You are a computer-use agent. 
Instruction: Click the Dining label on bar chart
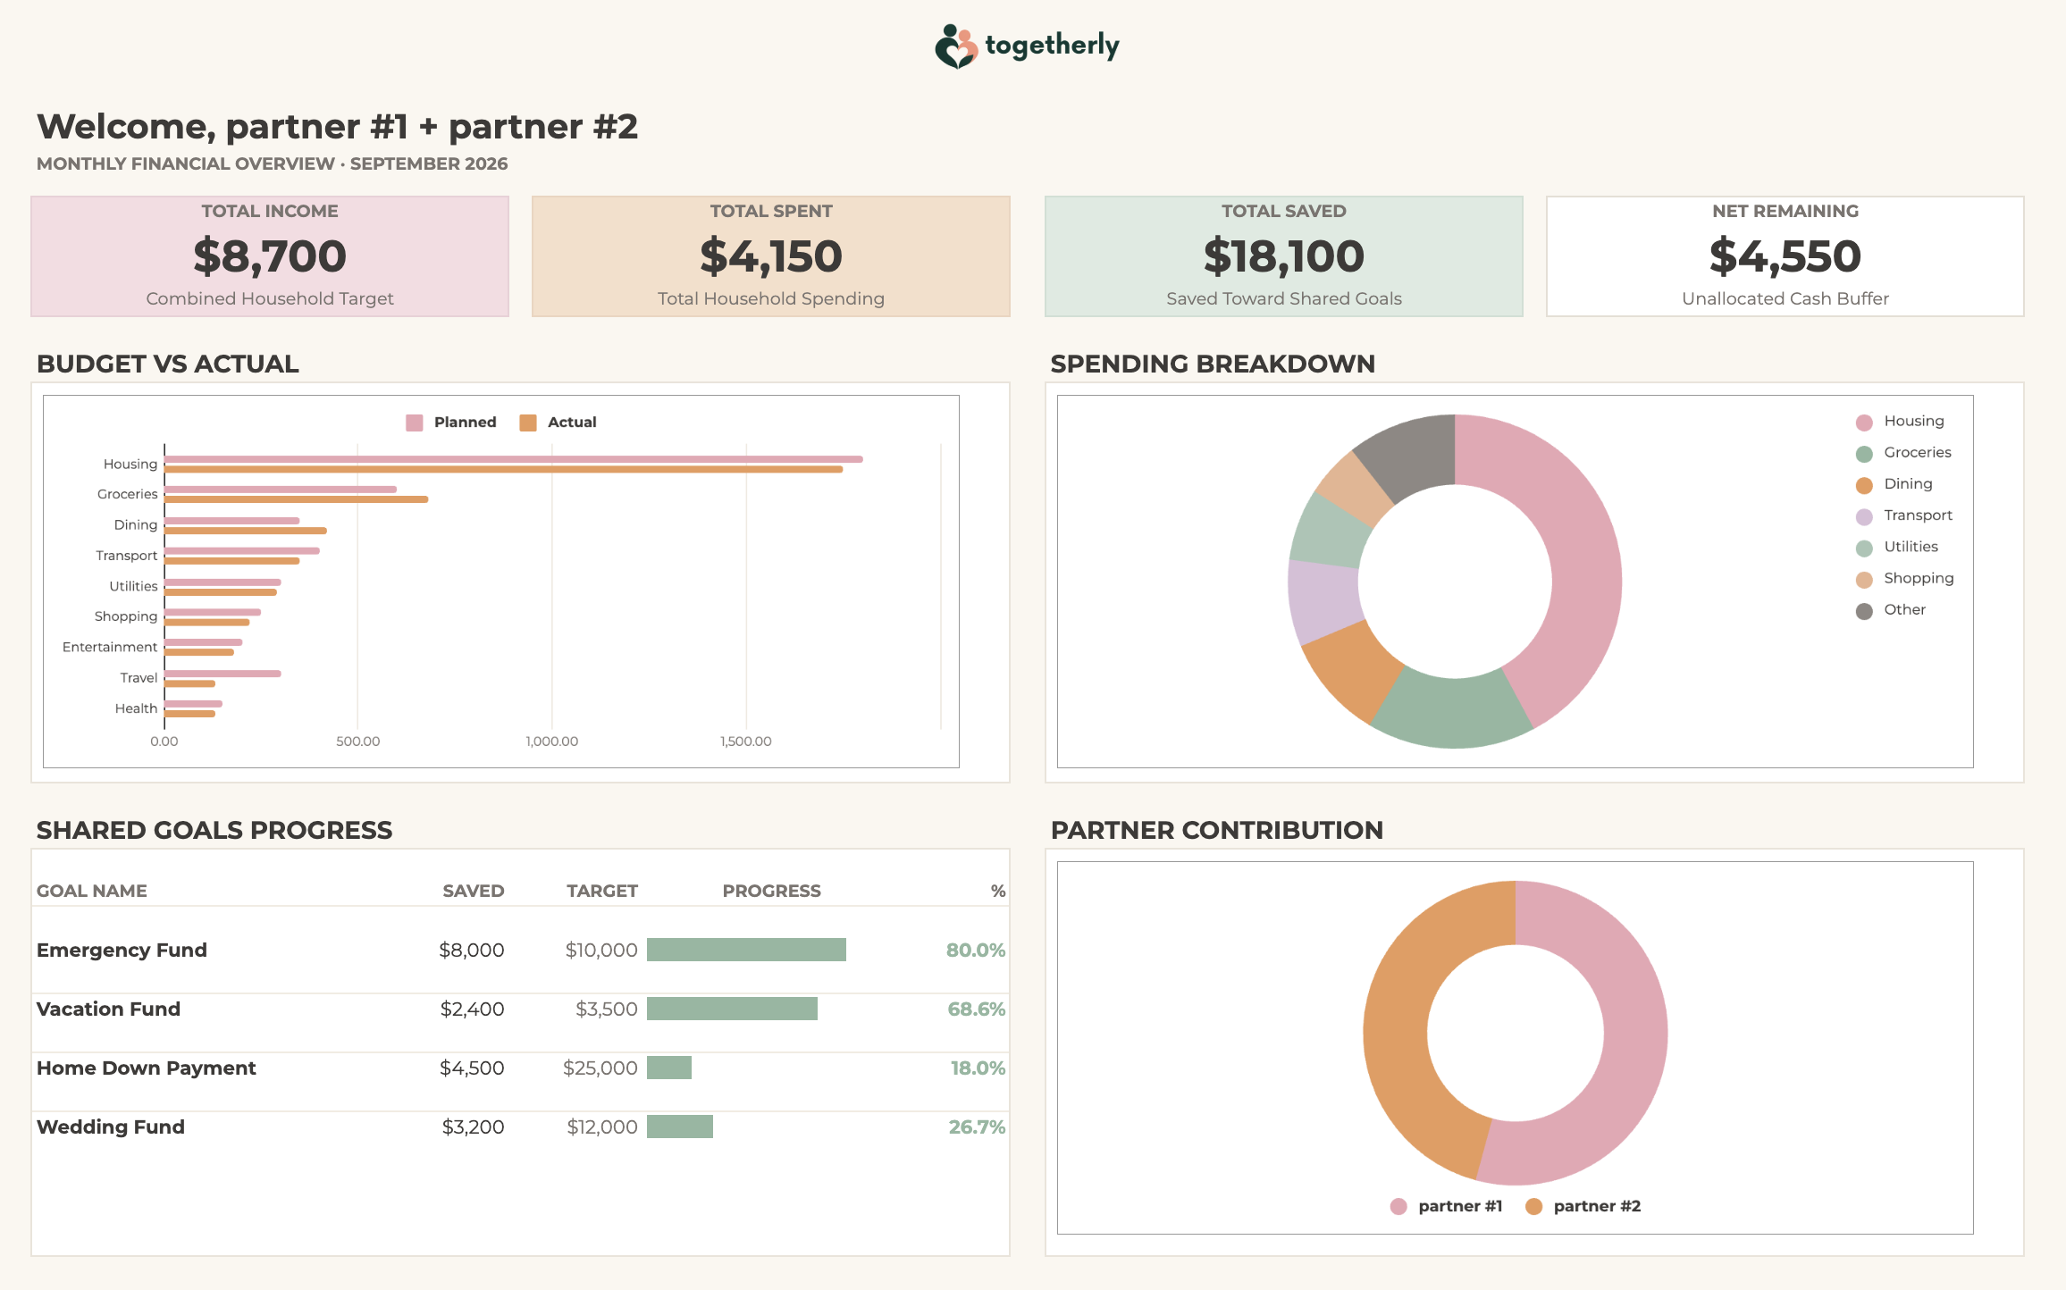point(136,524)
